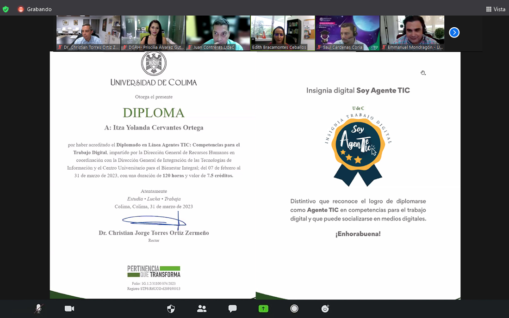Click the 'Insignia digital Soy Agente TIC' heading
509x318 pixels.
coord(358,91)
